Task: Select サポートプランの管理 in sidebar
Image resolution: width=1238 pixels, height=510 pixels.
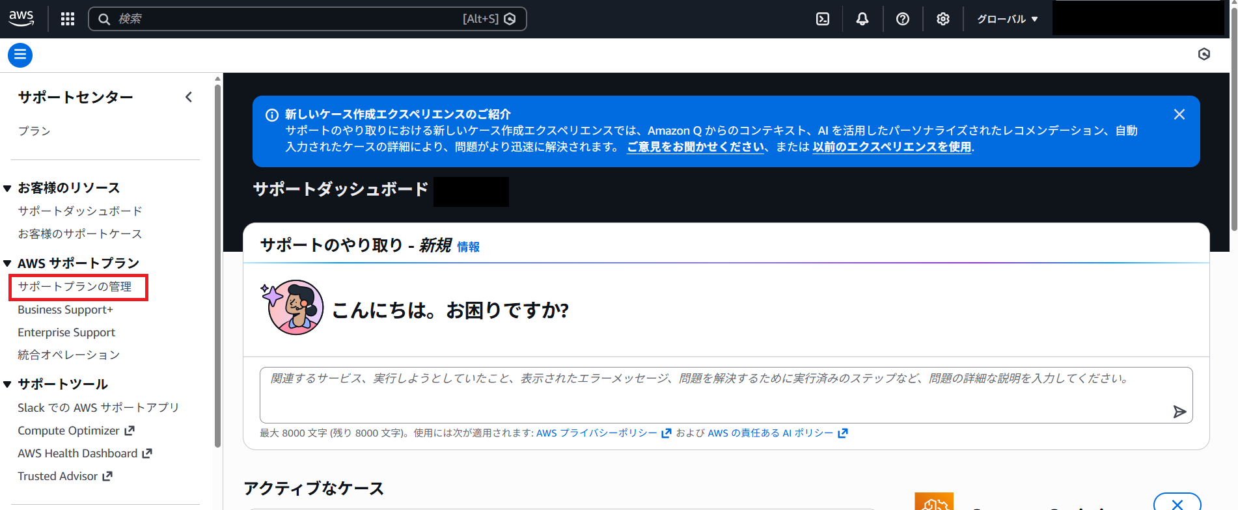Action: pos(75,287)
